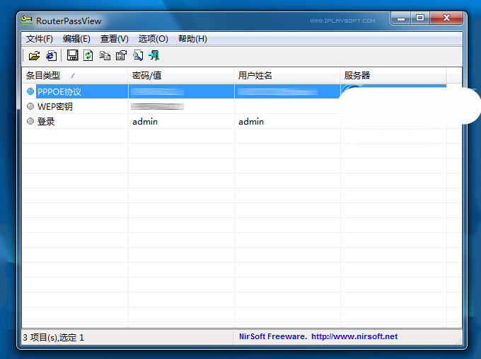Maximize the RouterPassView window
This screenshot has height=359, width=481.
420,18
